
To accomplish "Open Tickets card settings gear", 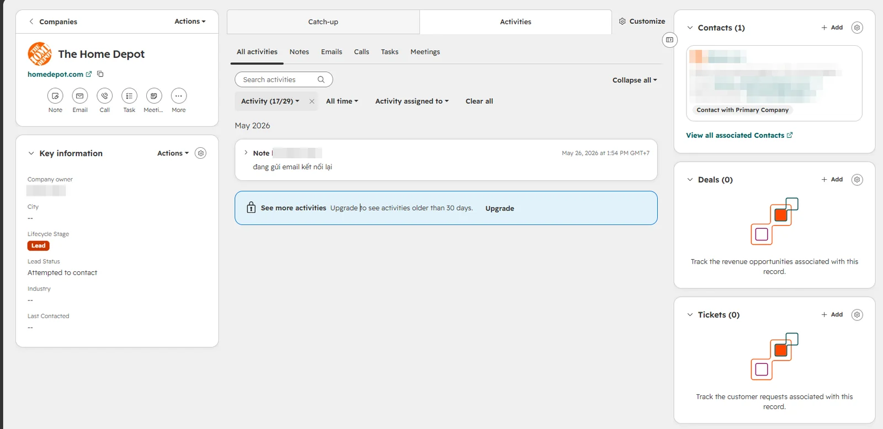I will [x=857, y=315].
